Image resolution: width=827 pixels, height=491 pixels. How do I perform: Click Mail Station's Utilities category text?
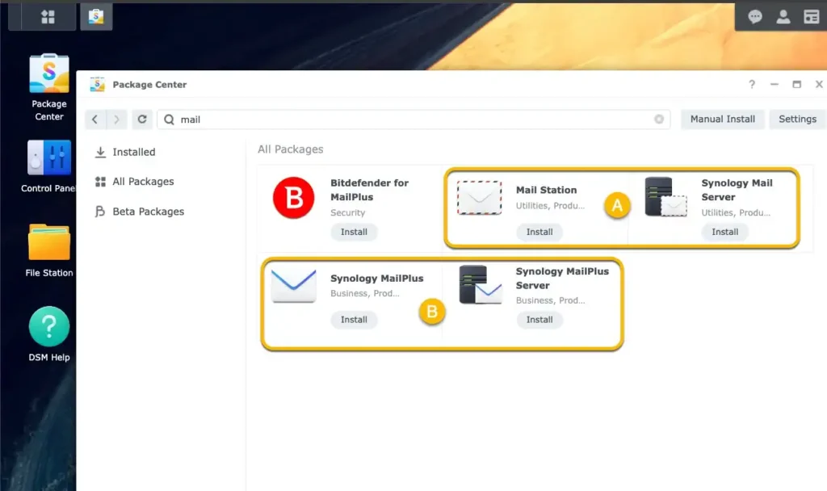550,206
